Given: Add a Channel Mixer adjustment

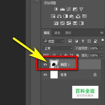Looking at the screenshot, I should click(x=78, y=16).
